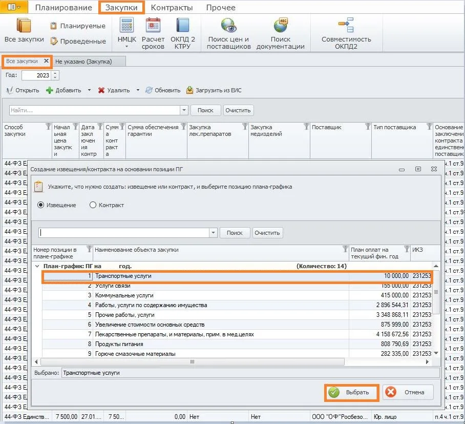
Task: Open the Расчет сроков calendar tool
Action: tap(153, 25)
